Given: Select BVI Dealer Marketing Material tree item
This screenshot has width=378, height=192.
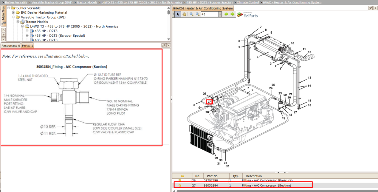Looking at the screenshot, I should (x=44, y=12).
